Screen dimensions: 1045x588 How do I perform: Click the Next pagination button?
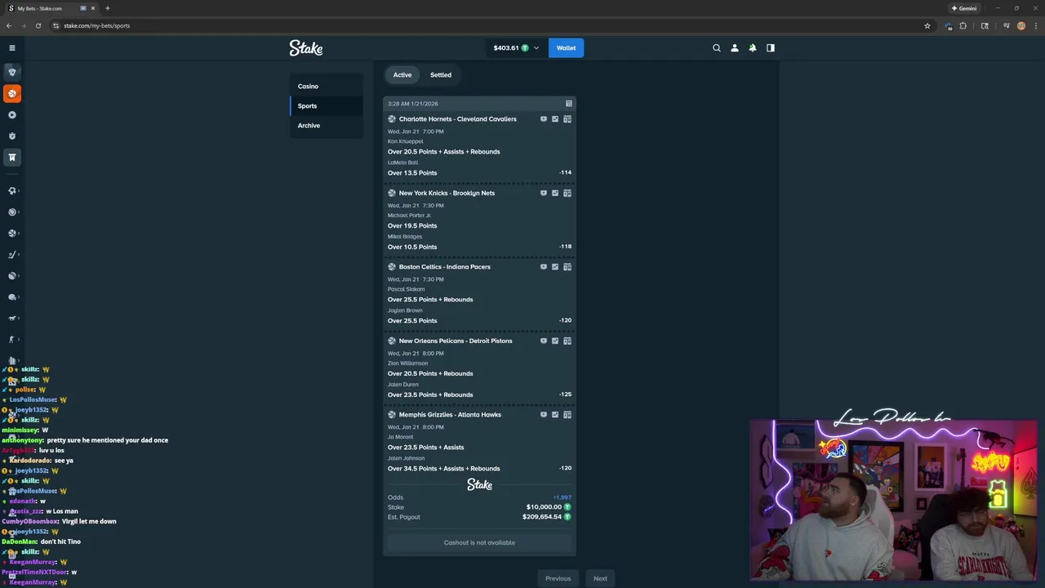[x=600, y=578]
